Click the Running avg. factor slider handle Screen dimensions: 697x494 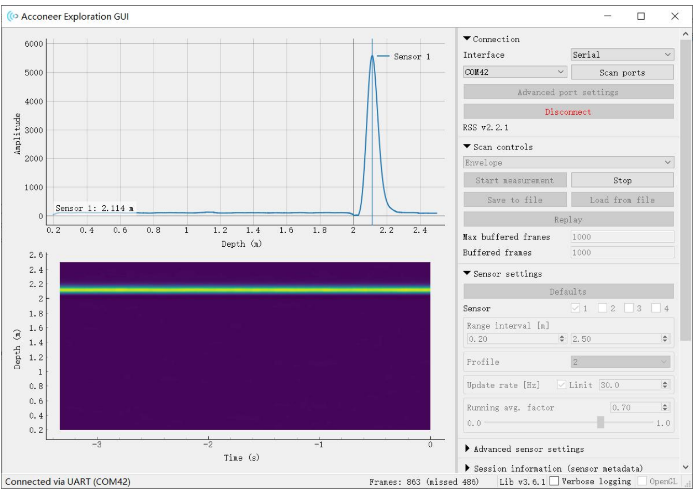600,422
